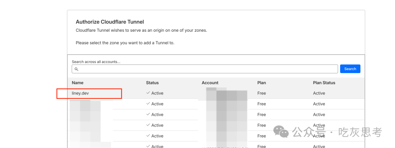The height and width of the screenshot is (148, 395).
Task: Select the liney.dev zone
Action: pos(80,93)
